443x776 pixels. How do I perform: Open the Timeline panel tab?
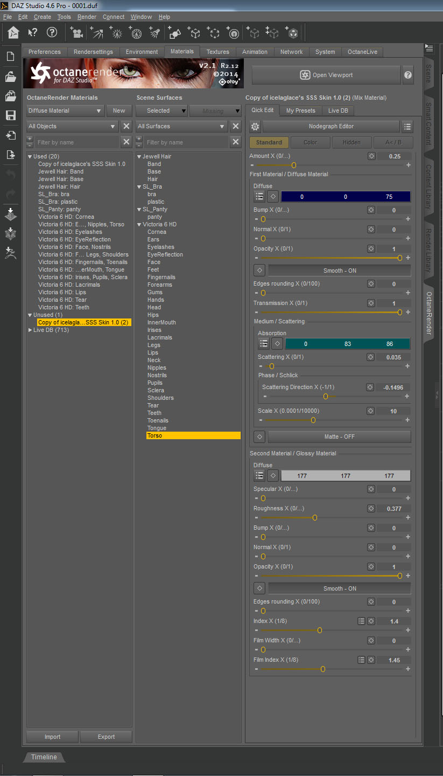click(44, 757)
